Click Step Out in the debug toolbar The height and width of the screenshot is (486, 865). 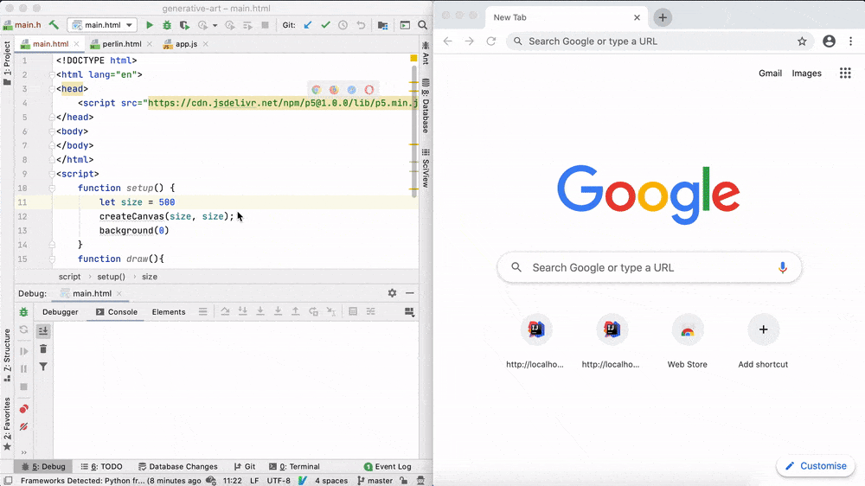pos(296,311)
